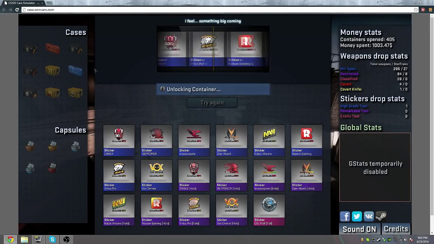Select the 3DMAX (Holo) sticker card
The height and width of the screenshot is (244, 434).
point(194,176)
